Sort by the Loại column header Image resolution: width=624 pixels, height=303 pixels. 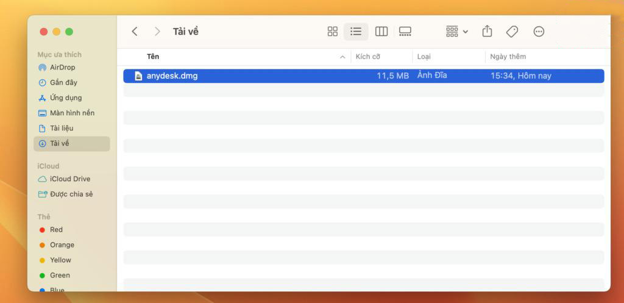click(x=424, y=57)
